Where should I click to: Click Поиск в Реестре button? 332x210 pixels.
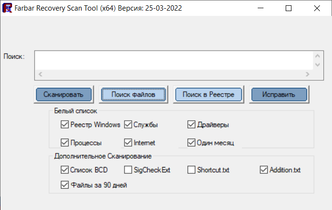[208, 95]
